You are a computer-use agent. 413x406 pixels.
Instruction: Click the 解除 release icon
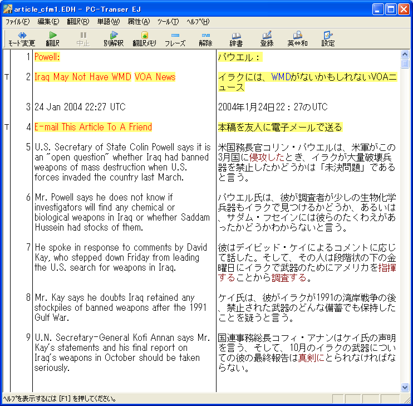coord(205,39)
